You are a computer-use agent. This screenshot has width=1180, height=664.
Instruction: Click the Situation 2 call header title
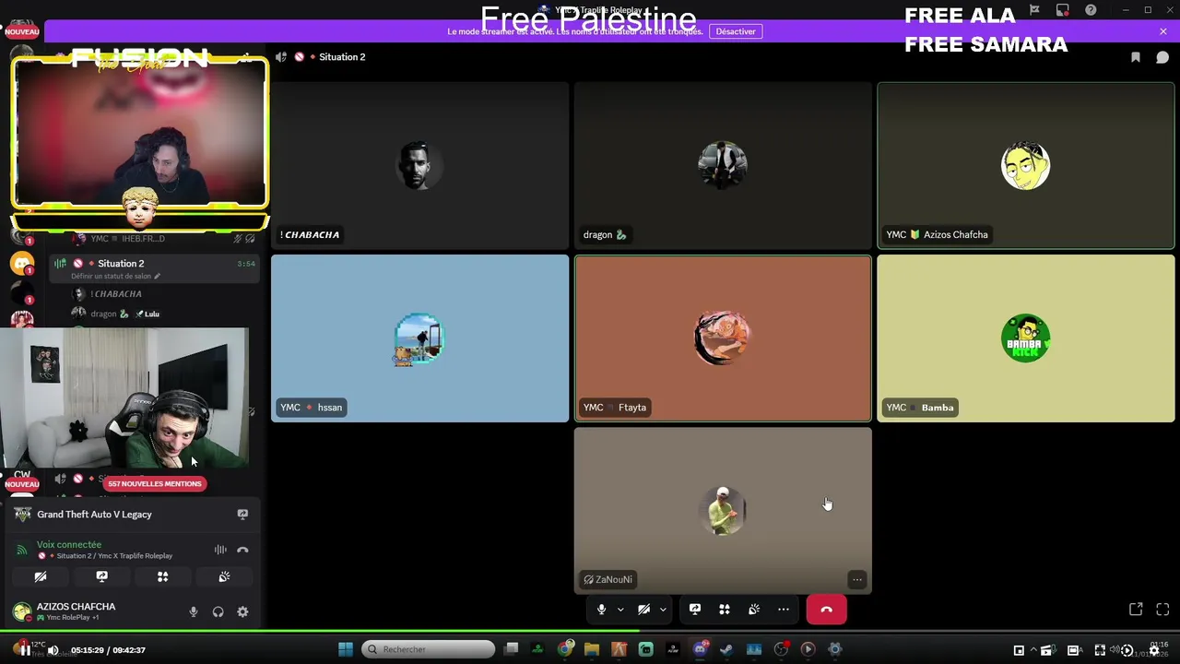coord(342,57)
